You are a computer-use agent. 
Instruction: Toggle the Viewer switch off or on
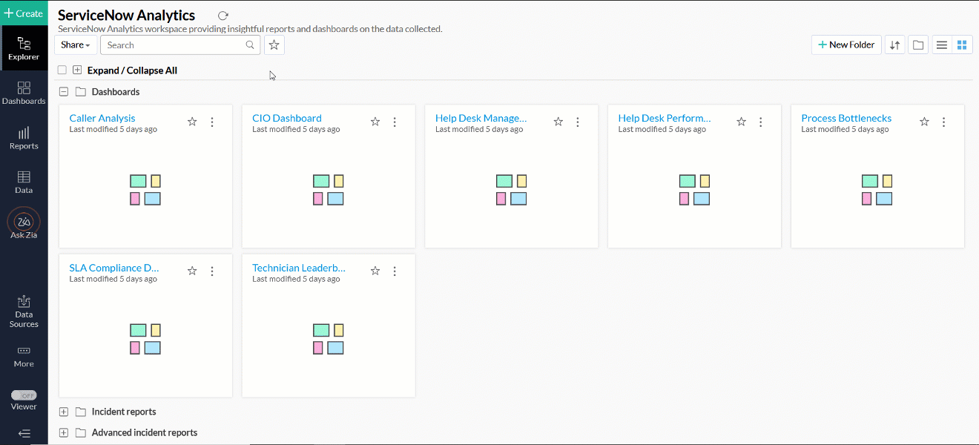click(x=24, y=395)
